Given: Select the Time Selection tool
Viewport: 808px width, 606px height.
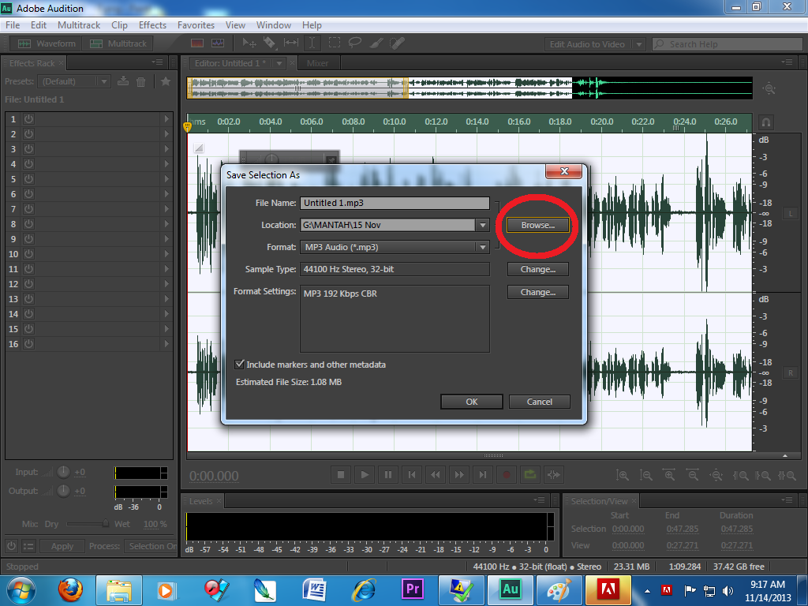Looking at the screenshot, I should 312,43.
